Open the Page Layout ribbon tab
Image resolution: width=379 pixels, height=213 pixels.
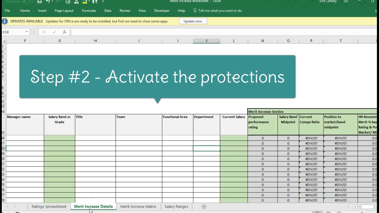(x=64, y=11)
